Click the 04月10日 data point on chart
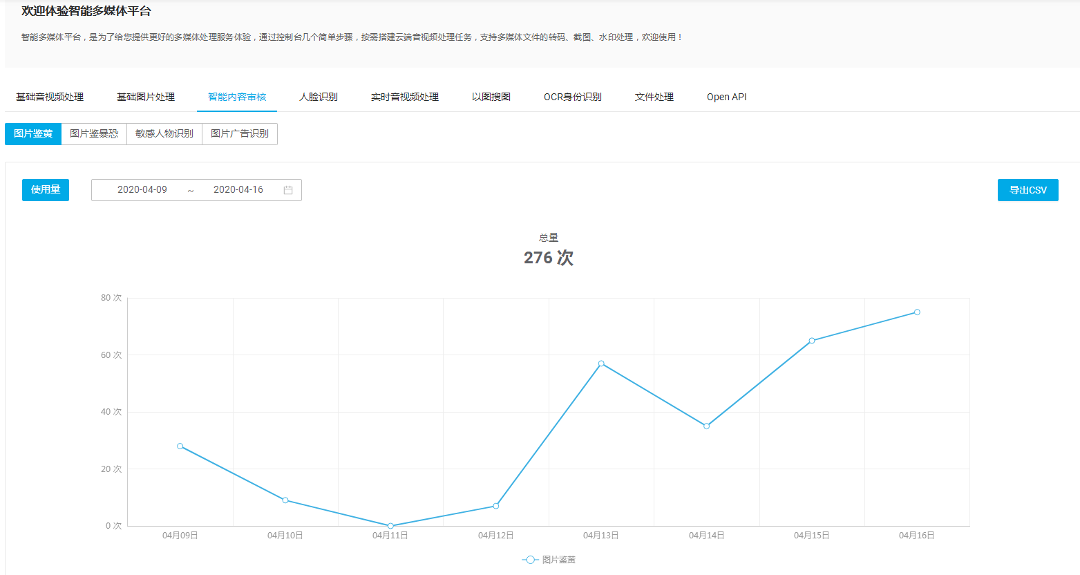This screenshot has width=1080, height=575. pos(285,500)
